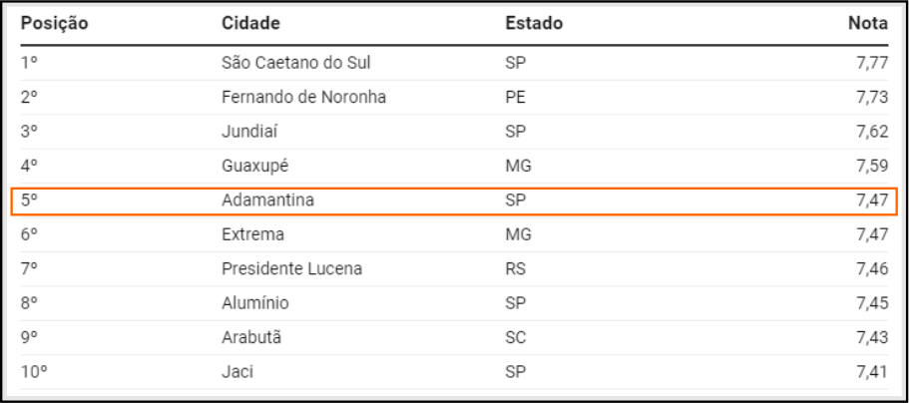
Task: Select the Guaxupé city cell
Action: coord(254,167)
